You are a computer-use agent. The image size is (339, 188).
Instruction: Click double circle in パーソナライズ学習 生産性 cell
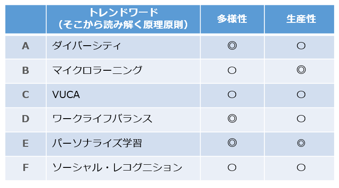pyautogui.click(x=301, y=143)
